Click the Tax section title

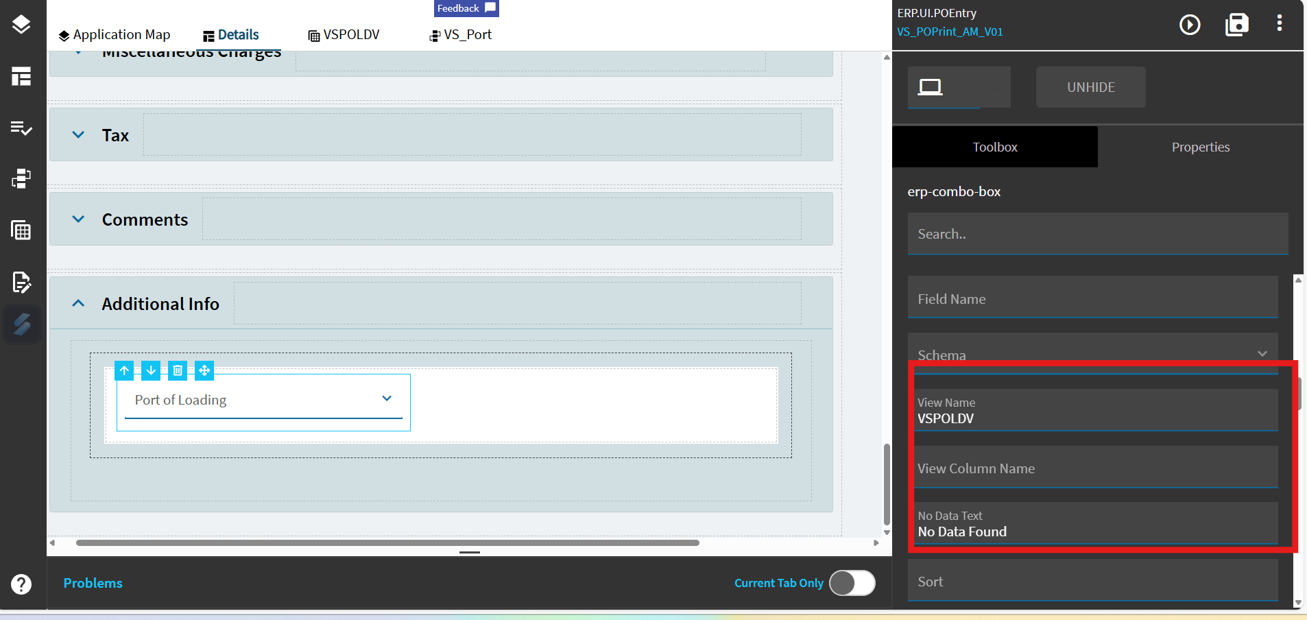click(115, 135)
